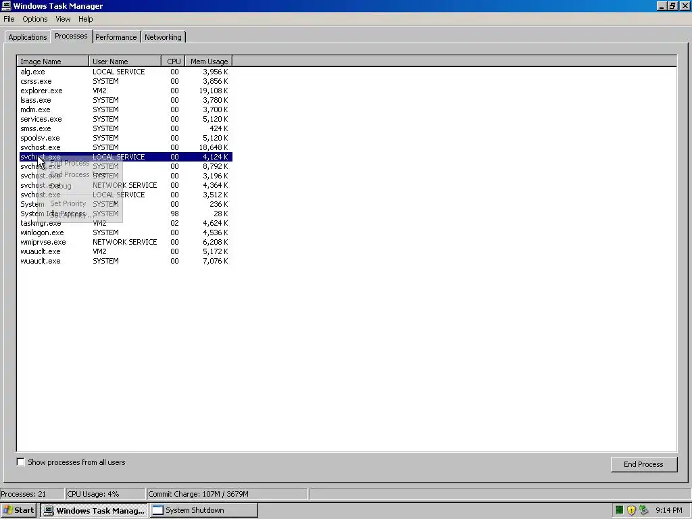
Task: Open the View menu
Action: point(63,19)
